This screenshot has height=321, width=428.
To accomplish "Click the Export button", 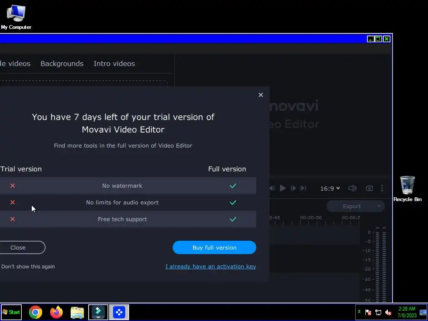I will tap(352, 206).
